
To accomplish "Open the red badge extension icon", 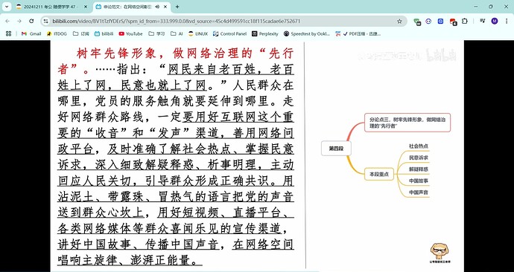I will pyautogui.click(x=453, y=22).
